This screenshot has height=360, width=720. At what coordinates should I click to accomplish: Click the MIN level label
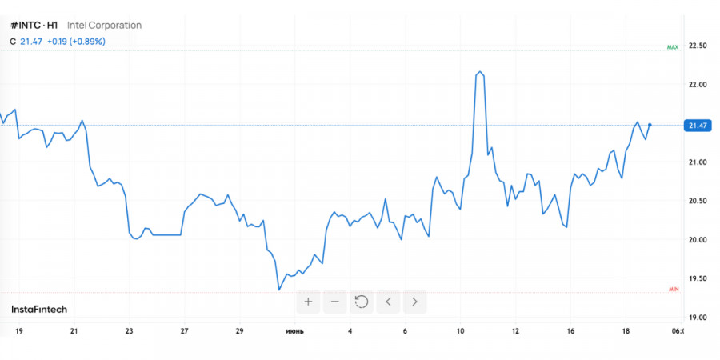coord(674,290)
